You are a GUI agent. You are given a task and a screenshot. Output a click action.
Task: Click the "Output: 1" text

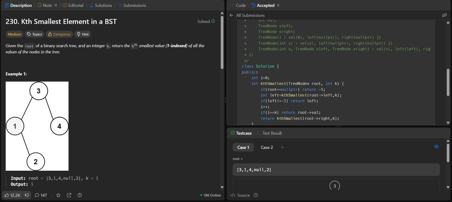tap(22, 184)
